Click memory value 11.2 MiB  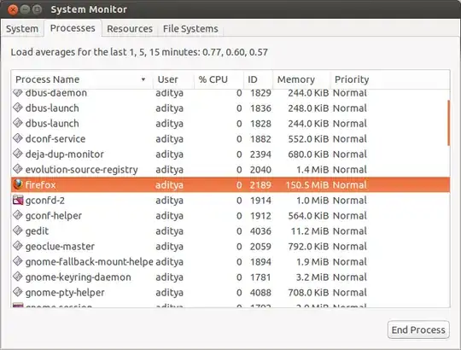tap(310, 231)
